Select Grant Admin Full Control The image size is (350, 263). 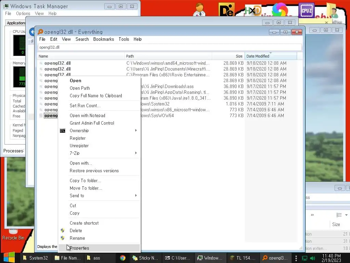coord(92,123)
